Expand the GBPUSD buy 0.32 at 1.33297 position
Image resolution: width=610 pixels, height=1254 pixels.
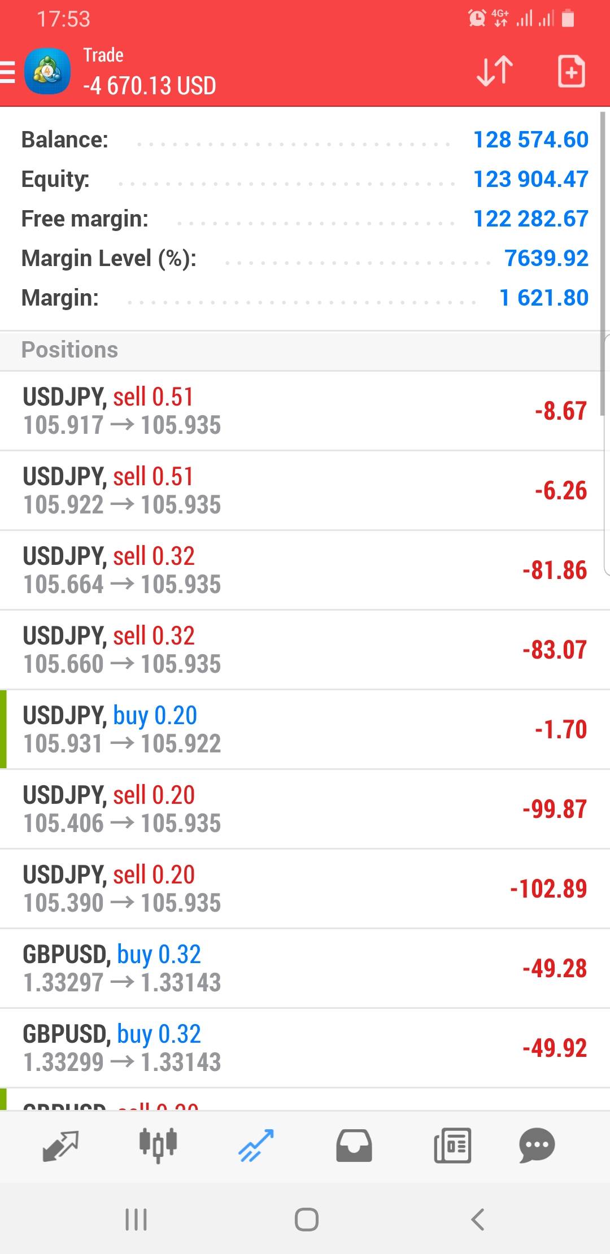(x=305, y=968)
